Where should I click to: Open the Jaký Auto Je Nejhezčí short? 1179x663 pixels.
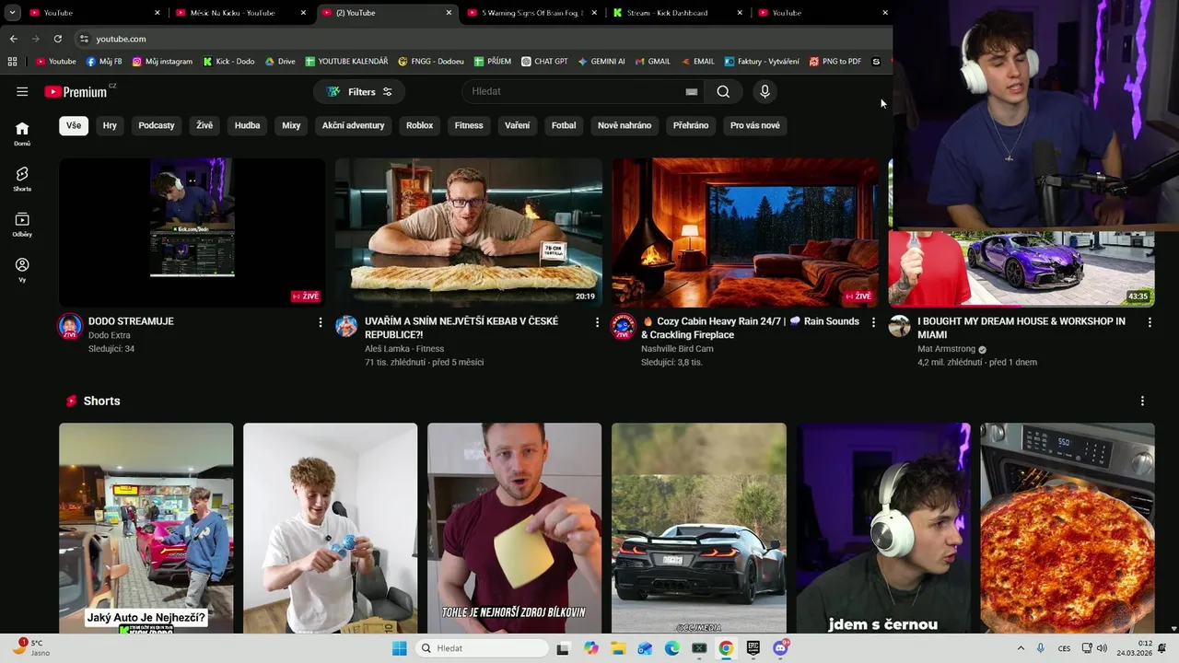coord(146,528)
